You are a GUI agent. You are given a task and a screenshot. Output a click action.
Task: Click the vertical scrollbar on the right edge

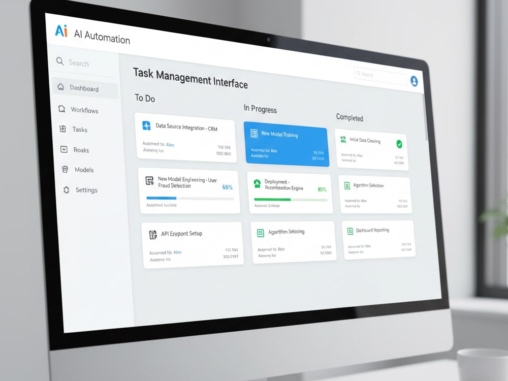click(x=425, y=117)
